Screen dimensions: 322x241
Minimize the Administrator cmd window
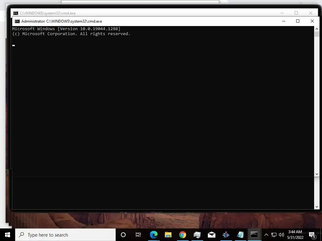[284, 21]
